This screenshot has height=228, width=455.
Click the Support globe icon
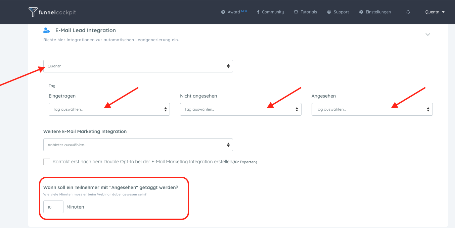click(x=329, y=12)
